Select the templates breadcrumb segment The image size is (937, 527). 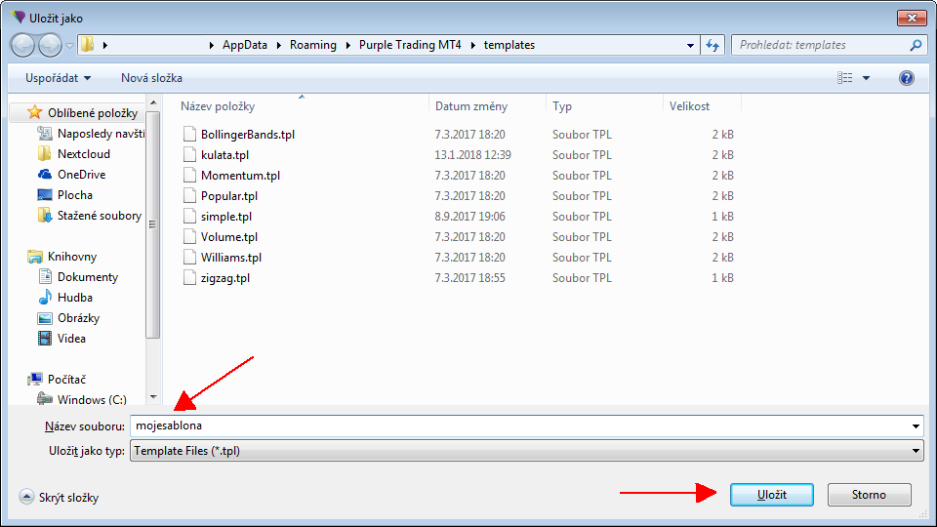[x=509, y=45]
